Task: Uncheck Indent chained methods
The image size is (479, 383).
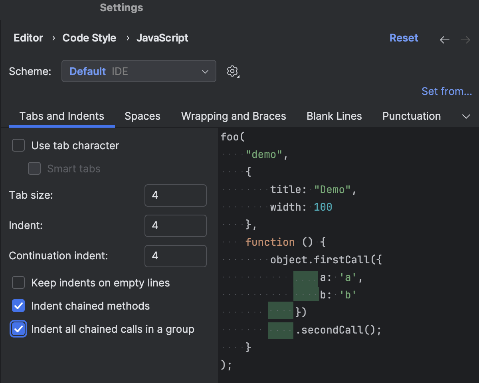Action: 18,306
